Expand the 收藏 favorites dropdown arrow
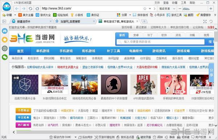Image resolution: width=218 pixels, height=140 pixels. [x=15, y=15]
